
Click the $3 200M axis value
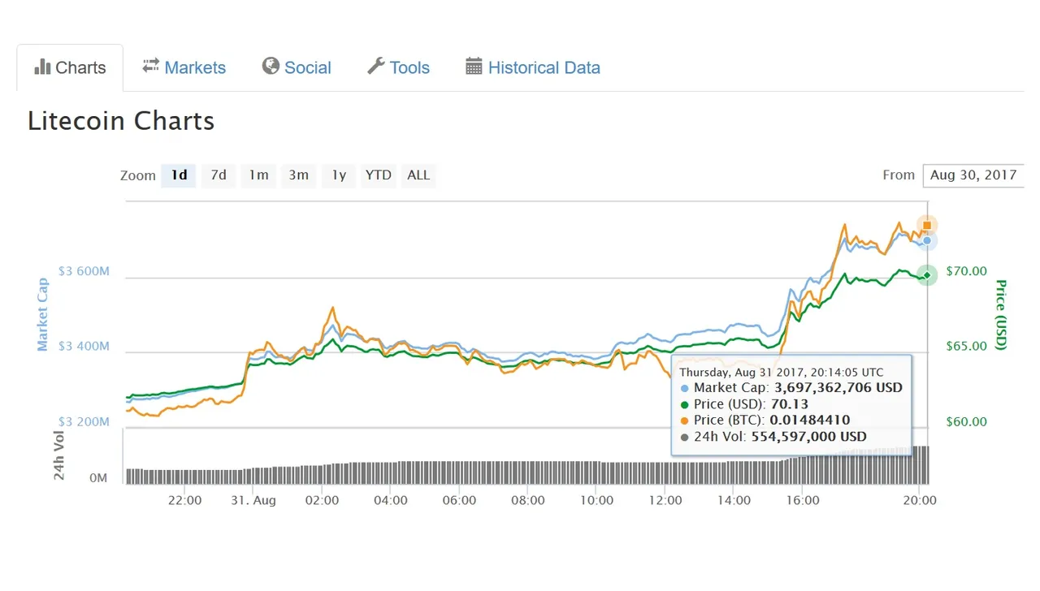(x=84, y=422)
